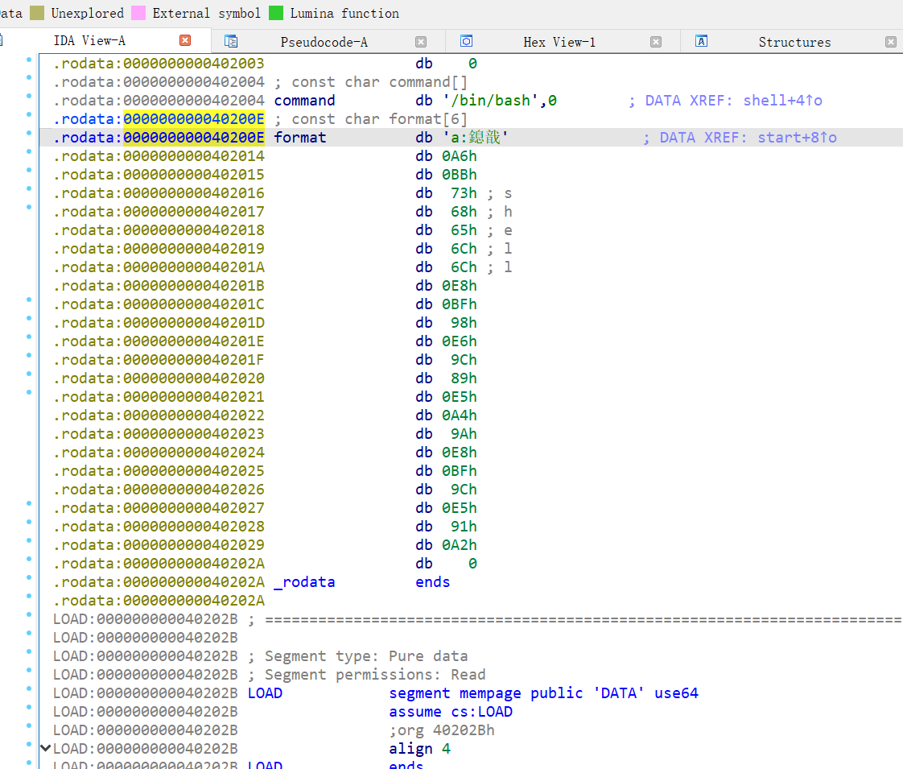This screenshot has height=769, width=903.
Task: Close the IDA View-A tab
Action: (x=185, y=40)
